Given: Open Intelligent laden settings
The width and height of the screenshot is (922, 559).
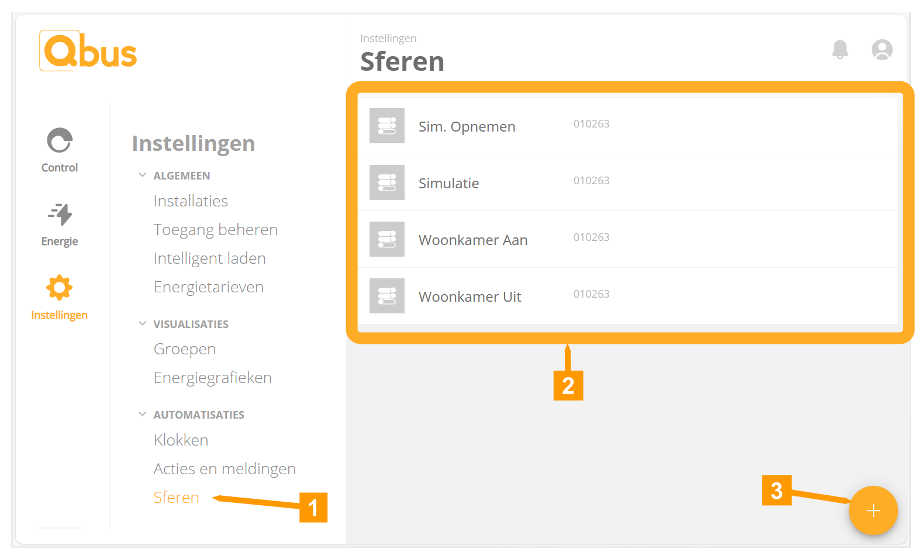Looking at the screenshot, I should coord(209,258).
